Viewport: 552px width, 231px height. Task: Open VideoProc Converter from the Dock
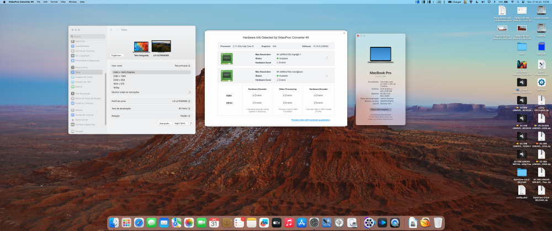click(x=369, y=222)
